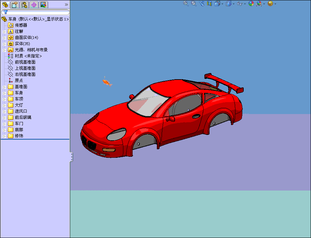Click the 传感器 sensors folder icon
Screen dimensions: 311x238
click(x=11, y=25)
